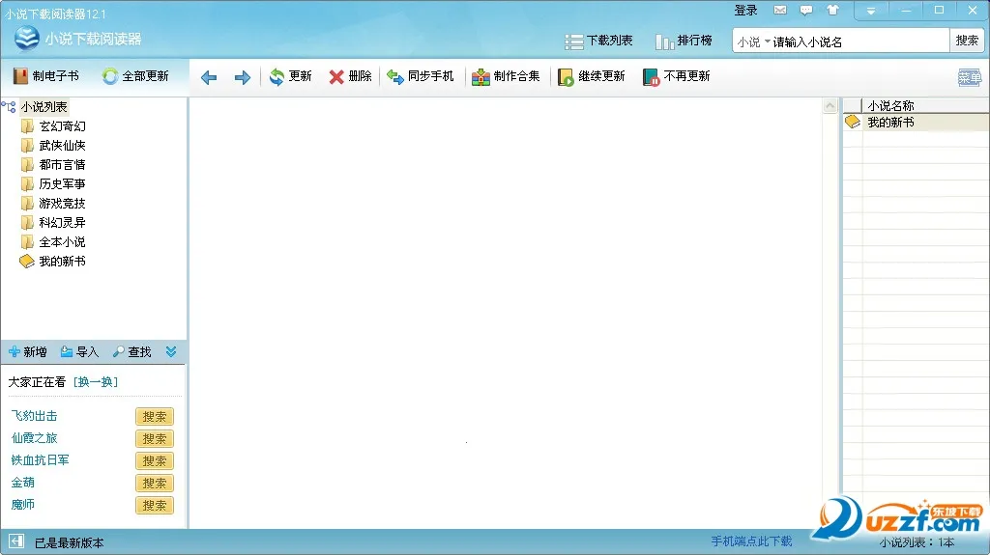Open the Download List (下载列表) tab
This screenshot has height=555, width=990.
click(x=598, y=41)
